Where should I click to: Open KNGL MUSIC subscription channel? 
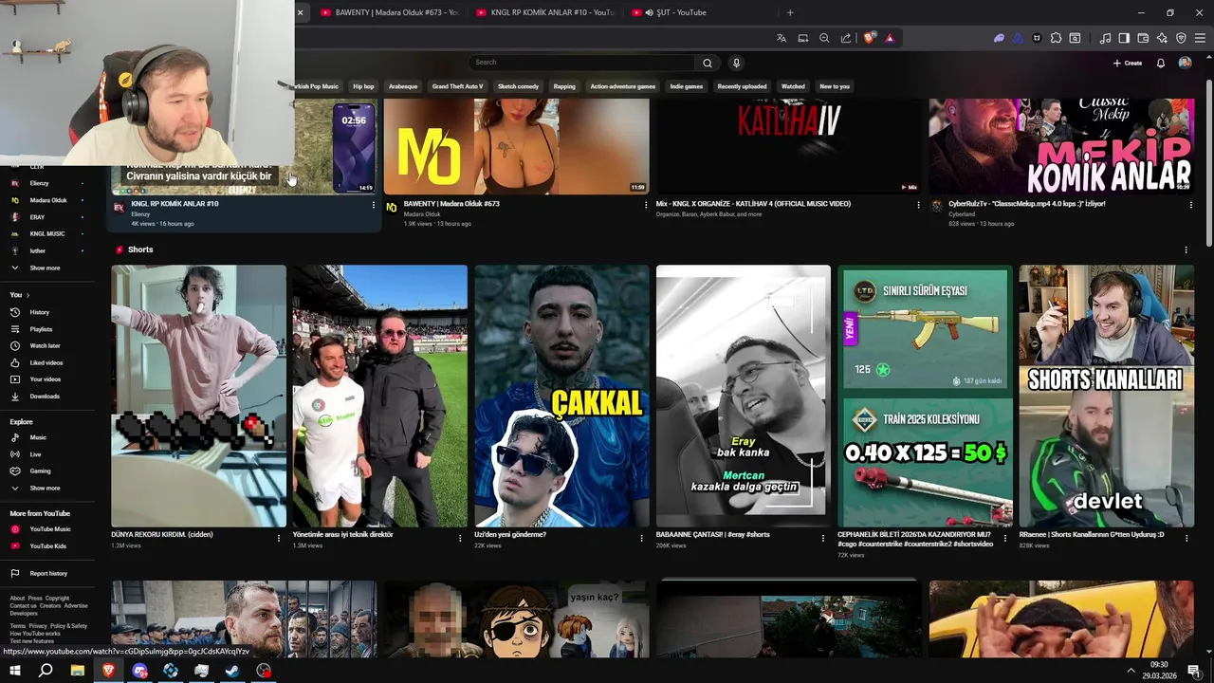(x=47, y=233)
